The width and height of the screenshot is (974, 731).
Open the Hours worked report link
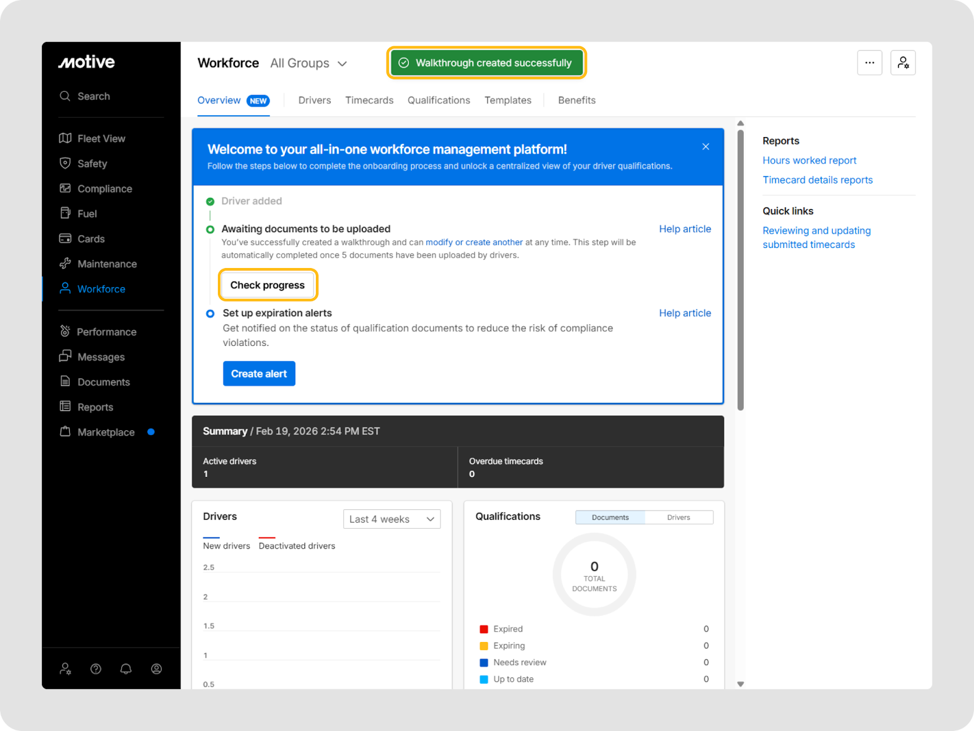(x=809, y=160)
